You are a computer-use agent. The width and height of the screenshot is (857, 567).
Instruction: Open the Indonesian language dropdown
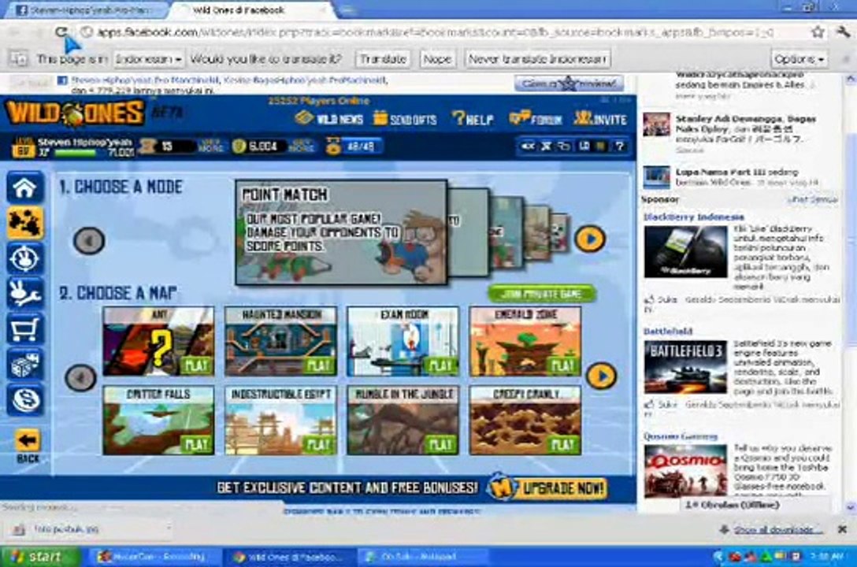click(x=148, y=59)
